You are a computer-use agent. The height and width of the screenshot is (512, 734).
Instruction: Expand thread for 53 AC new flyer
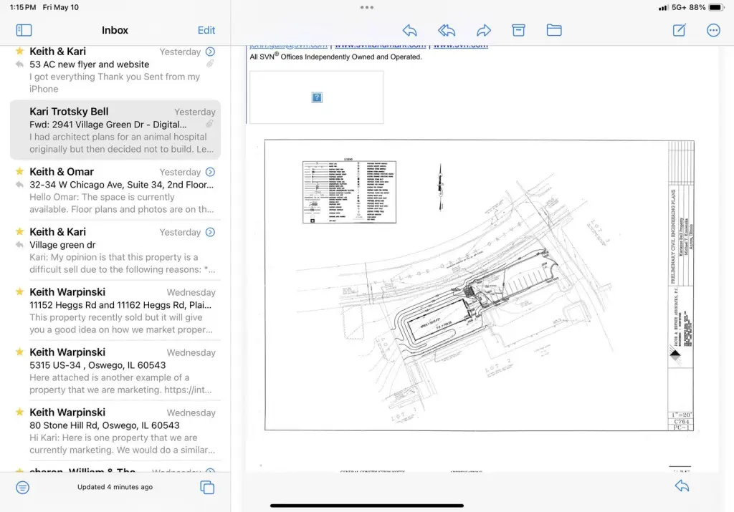[x=210, y=52]
